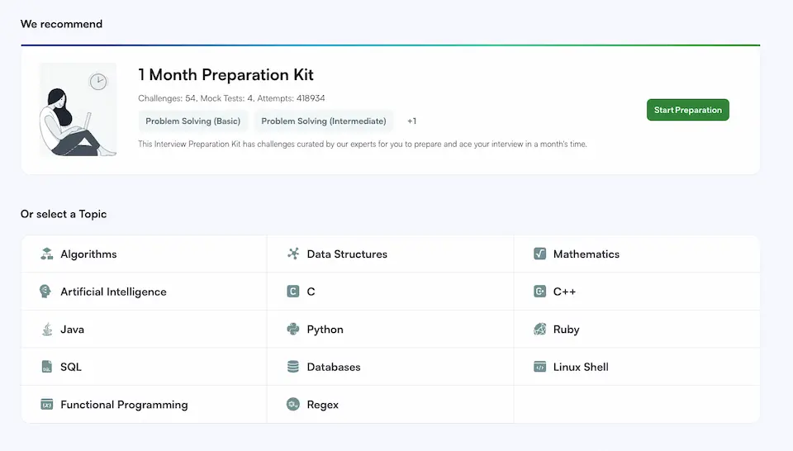Click the Databases stack icon
Viewport: 793px width, 451px height.
pos(293,367)
